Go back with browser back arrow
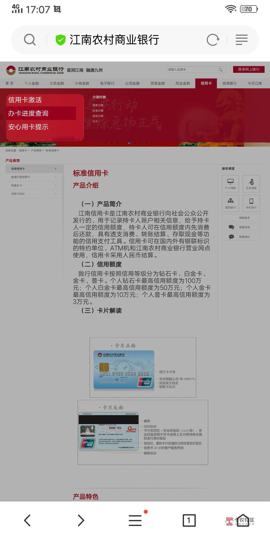The width and height of the screenshot is (270, 539). (x=27, y=520)
